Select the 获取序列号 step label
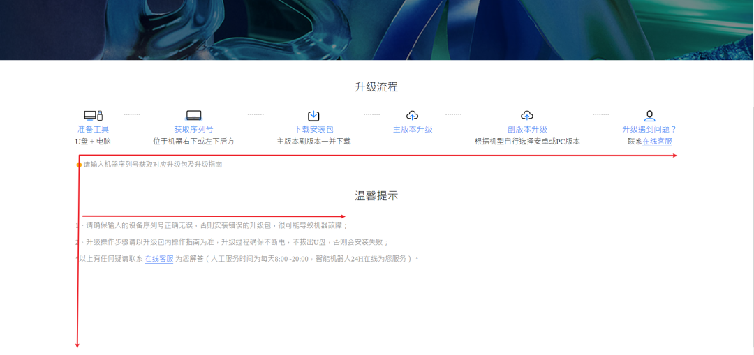Image resolution: width=754 pixels, height=355 pixels. pos(194,129)
